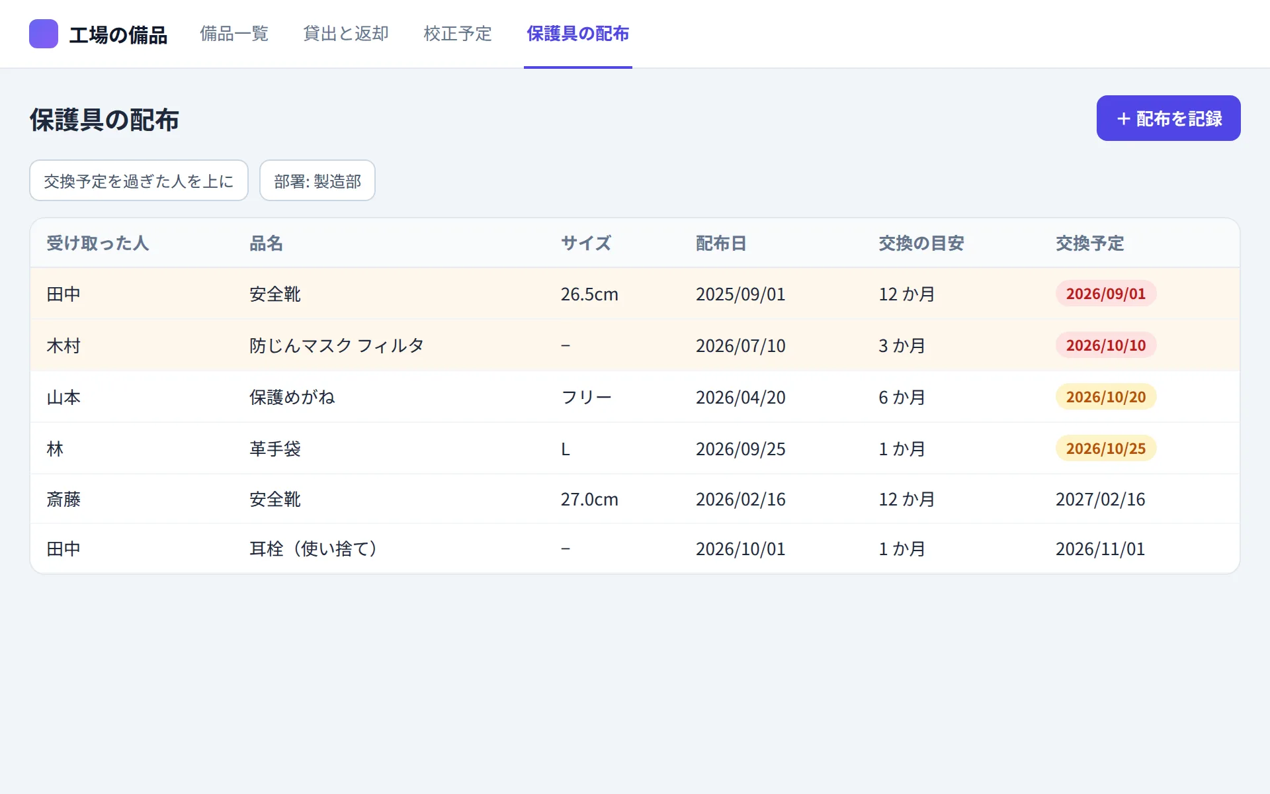Click the 保護めがね item name
1270x794 pixels.
292,398
